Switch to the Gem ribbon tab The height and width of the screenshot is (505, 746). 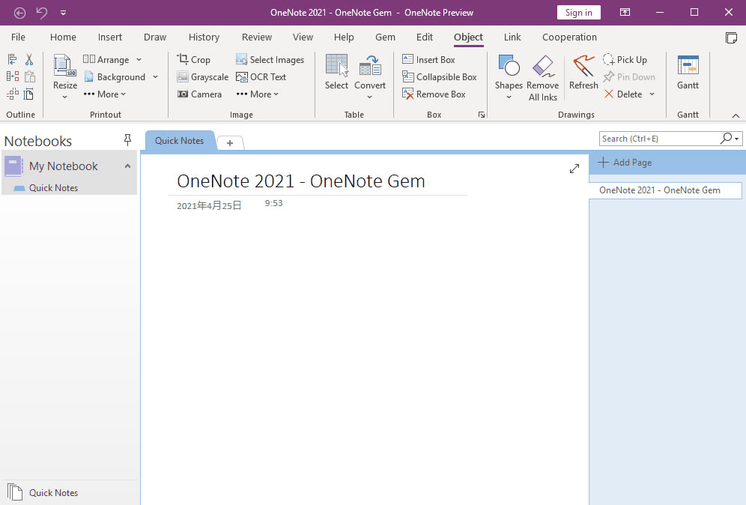(385, 36)
